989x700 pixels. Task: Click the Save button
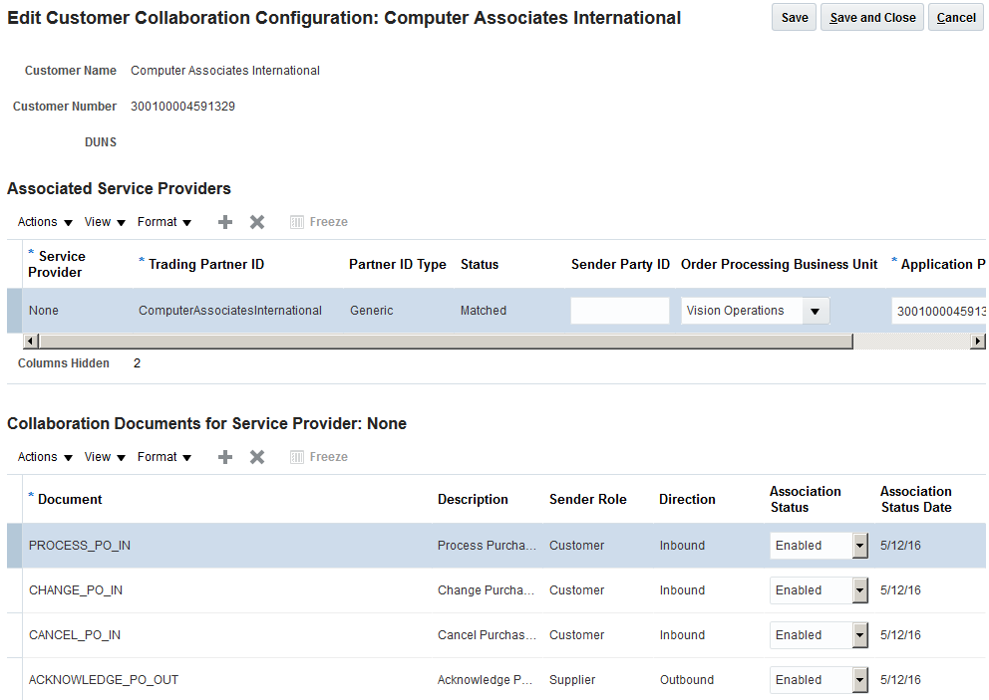coord(795,18)
